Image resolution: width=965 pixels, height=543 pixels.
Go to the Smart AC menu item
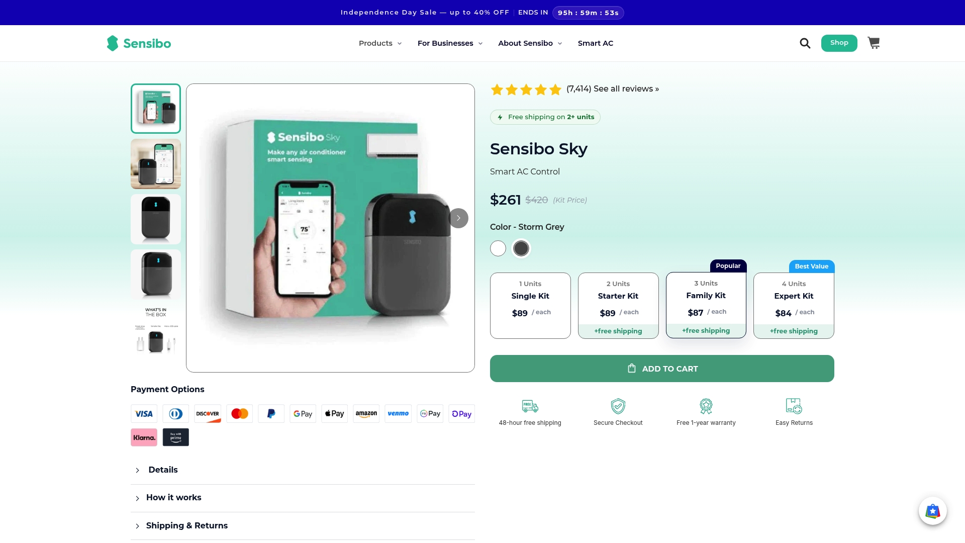(x=596, y=43)
